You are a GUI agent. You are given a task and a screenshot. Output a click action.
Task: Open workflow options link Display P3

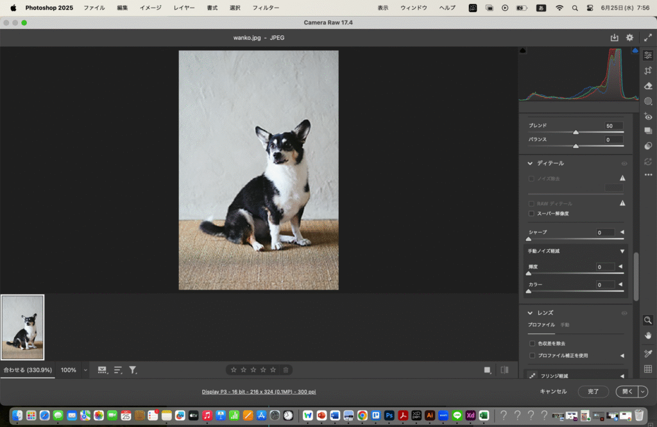pyautogui.click(x=259, y=392)
